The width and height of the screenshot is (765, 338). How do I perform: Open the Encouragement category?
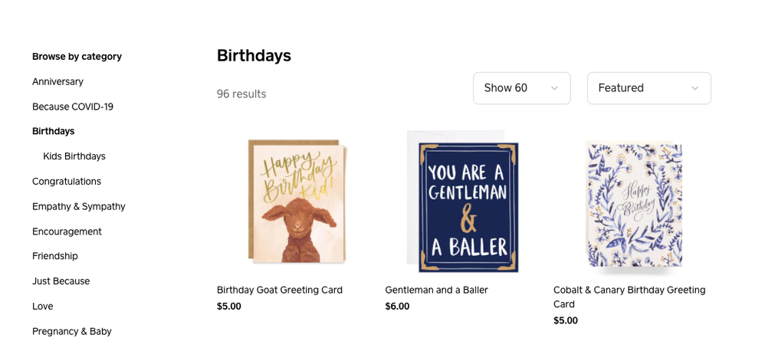point(67,231)
